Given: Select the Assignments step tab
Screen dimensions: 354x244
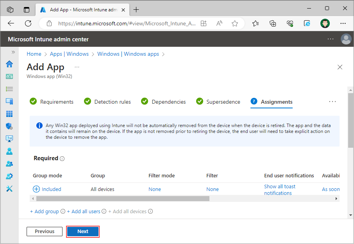Looking at the screenshot, I should (272, 102).
